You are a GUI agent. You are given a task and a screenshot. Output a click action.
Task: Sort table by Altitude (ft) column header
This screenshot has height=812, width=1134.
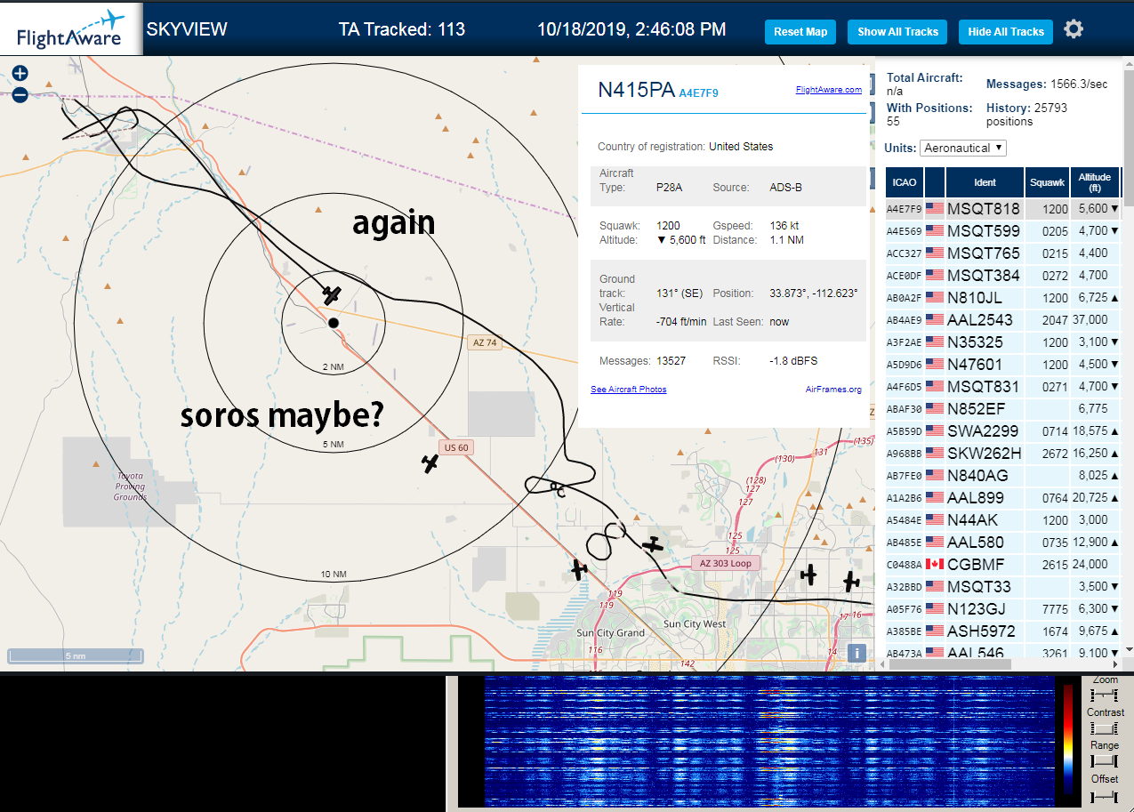(x=1095, y=182)
